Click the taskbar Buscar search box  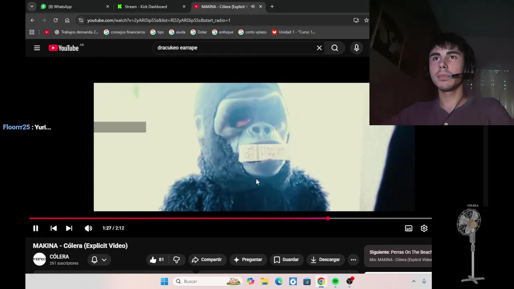click(208, 281)
